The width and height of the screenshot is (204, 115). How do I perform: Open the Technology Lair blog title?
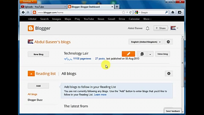coord(76,53)
